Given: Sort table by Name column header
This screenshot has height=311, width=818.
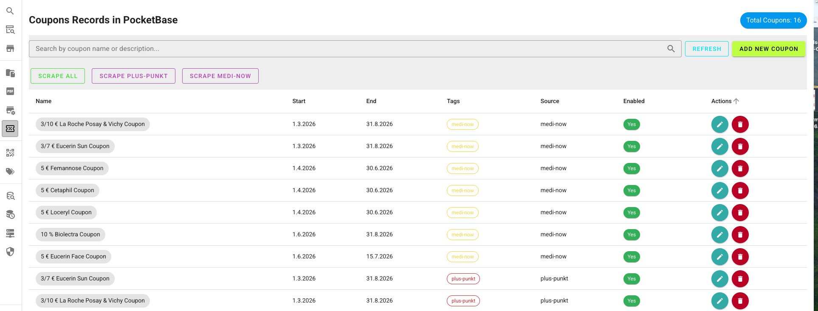Looking at the screenshot, I should (x=43, y=101).
